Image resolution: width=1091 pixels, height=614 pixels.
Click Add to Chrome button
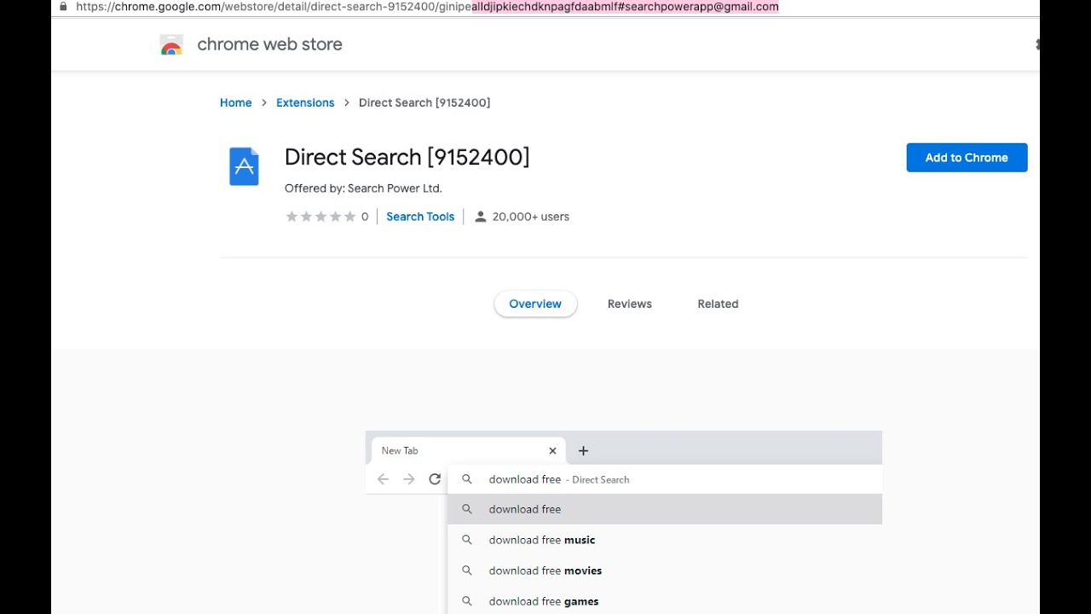(967, 158)
